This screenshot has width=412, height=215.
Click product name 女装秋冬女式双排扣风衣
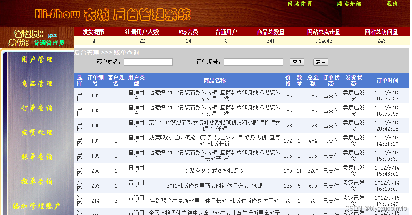tap(215, 171)
